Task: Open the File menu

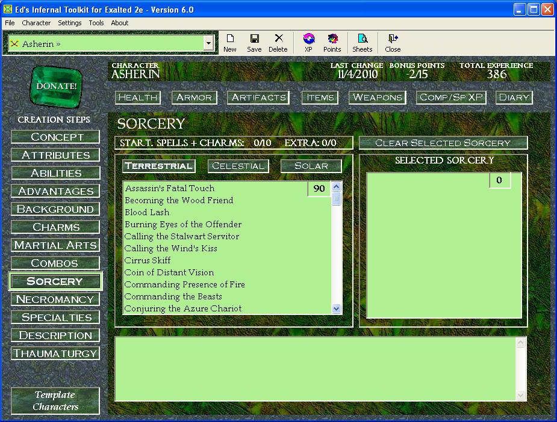Action: coord(10,23)
